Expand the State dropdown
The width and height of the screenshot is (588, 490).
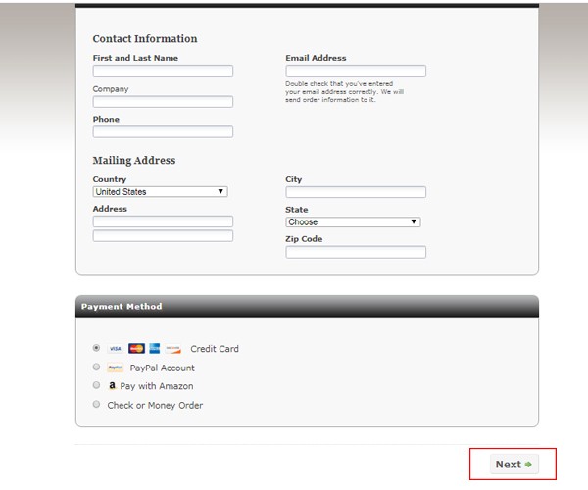pos(353,222)
